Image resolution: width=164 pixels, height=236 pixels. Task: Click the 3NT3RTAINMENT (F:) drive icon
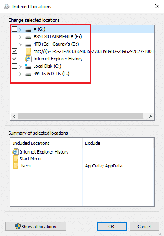point(28,37)
